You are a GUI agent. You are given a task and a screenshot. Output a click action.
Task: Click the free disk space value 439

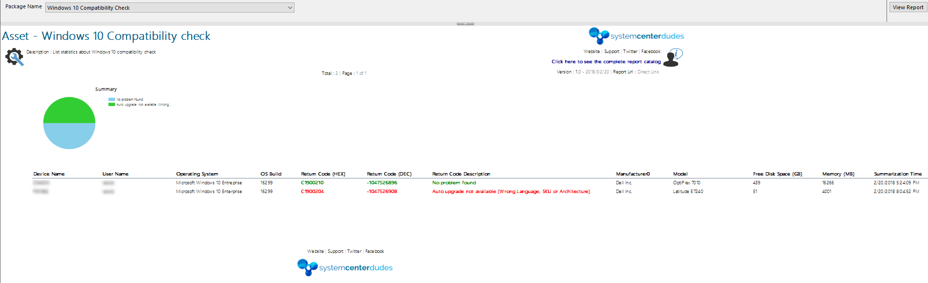click(x=756, y=183)
